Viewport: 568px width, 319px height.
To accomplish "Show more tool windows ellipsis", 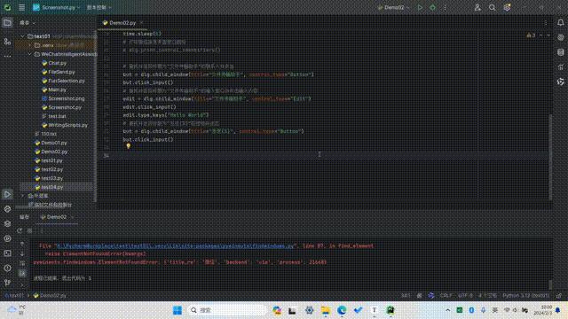I will (x=7, y=56).
